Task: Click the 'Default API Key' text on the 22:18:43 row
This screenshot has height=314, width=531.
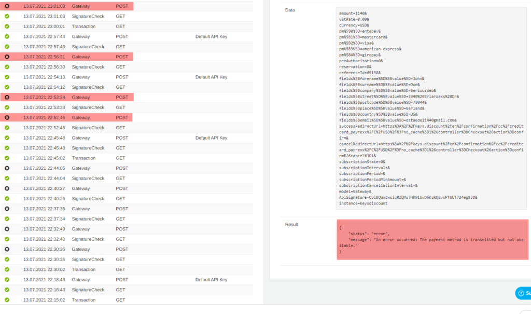Action: [x=211, y=280]
